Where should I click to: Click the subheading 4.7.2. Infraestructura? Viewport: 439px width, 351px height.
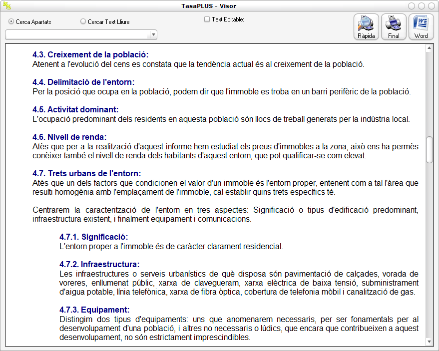[99, 264]
